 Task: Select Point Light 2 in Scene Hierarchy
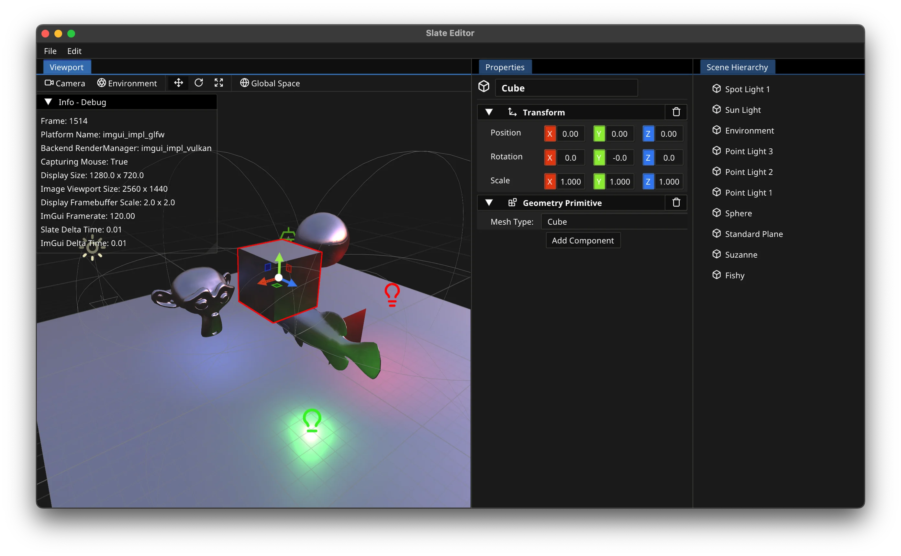[x=749, y=172]
